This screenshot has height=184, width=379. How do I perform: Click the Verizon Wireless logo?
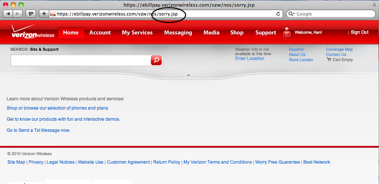[x=33, y=31]
